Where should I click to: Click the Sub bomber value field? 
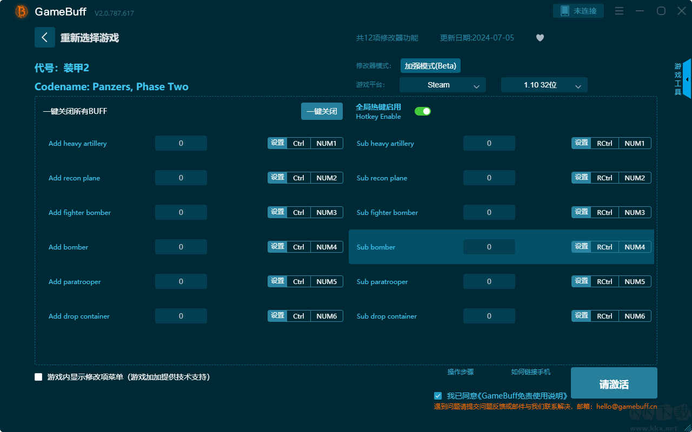(489, 247)
